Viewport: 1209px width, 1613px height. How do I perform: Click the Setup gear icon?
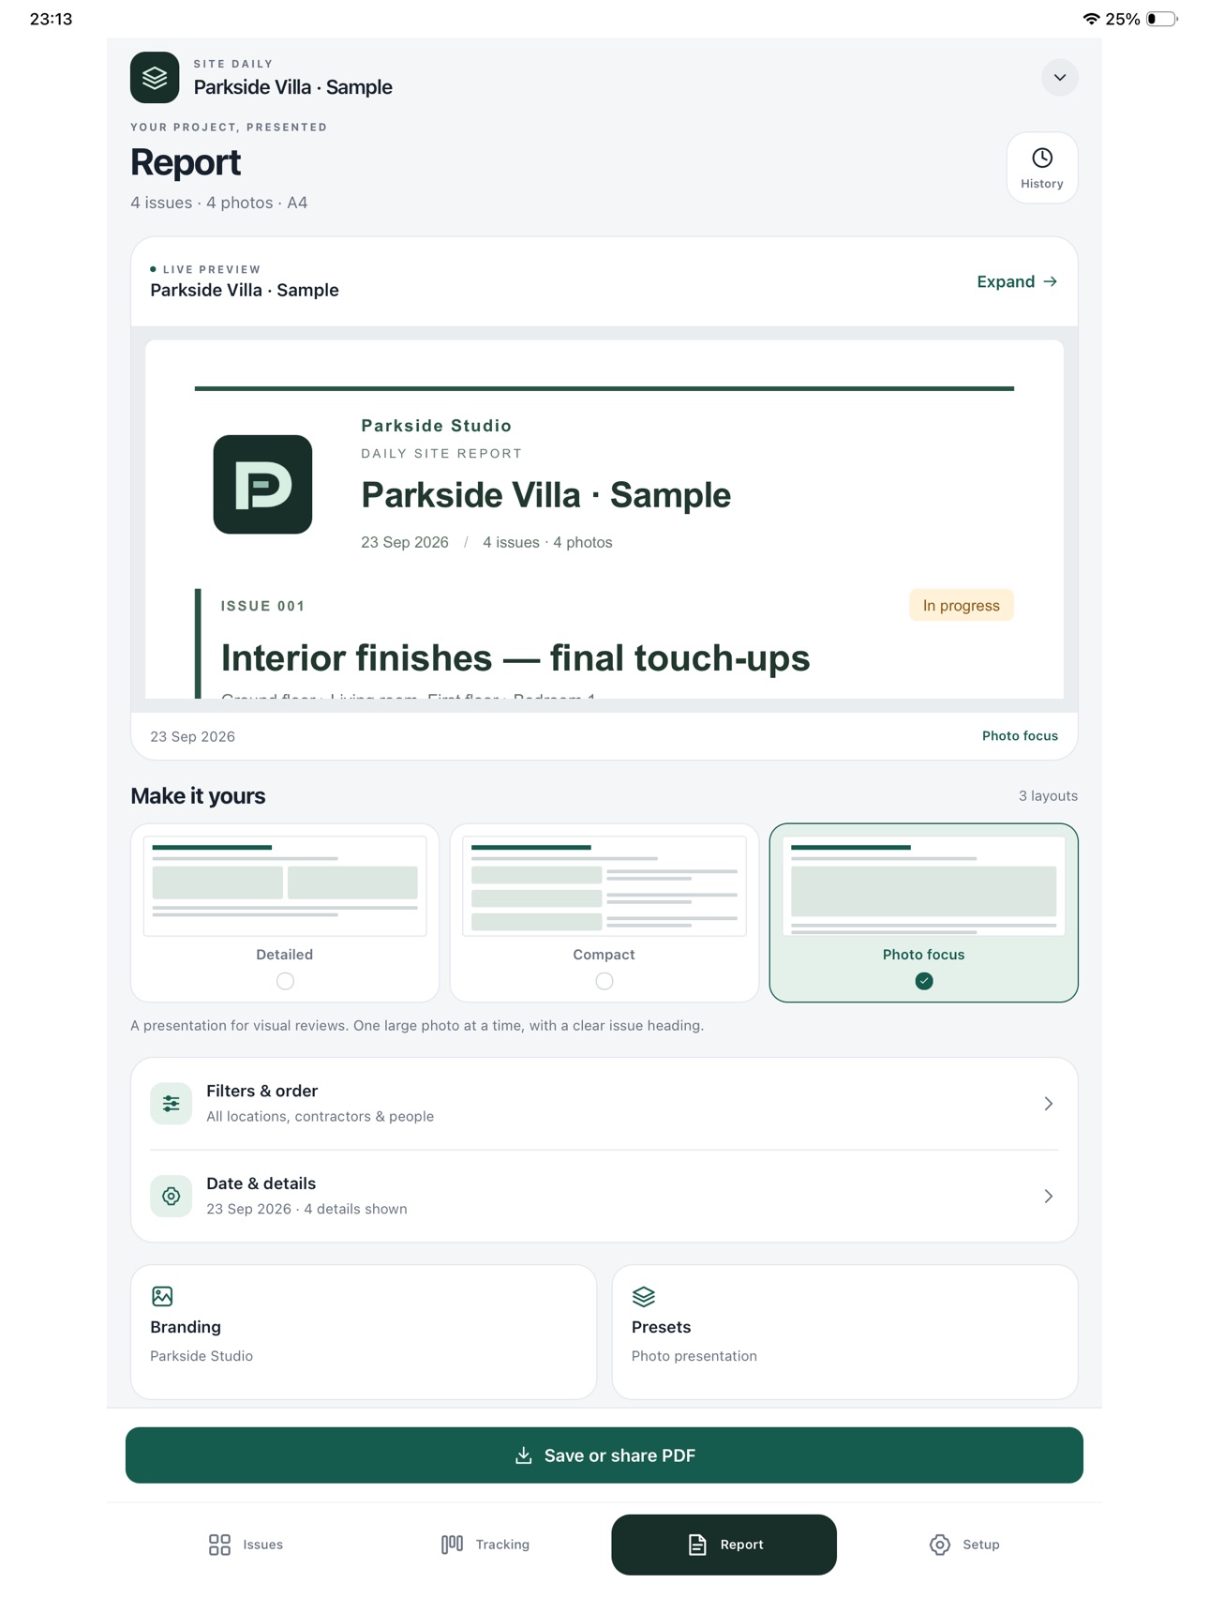click(x=939, y=1545)
